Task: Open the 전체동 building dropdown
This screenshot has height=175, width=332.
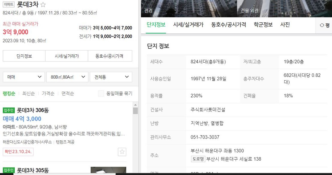Action: 111,77
